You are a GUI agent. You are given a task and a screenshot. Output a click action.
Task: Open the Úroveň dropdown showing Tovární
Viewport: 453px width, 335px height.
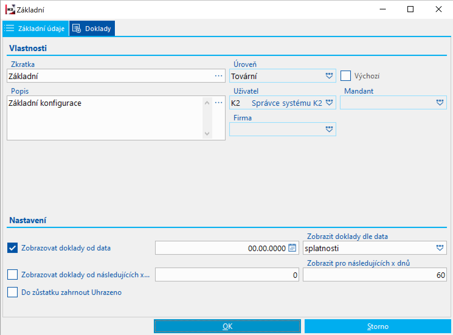[x=329, y=76]
